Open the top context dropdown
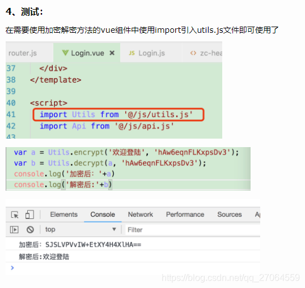The height and width of the screenshot is (288, 305). pyautogui.click(x=81, y=229)
